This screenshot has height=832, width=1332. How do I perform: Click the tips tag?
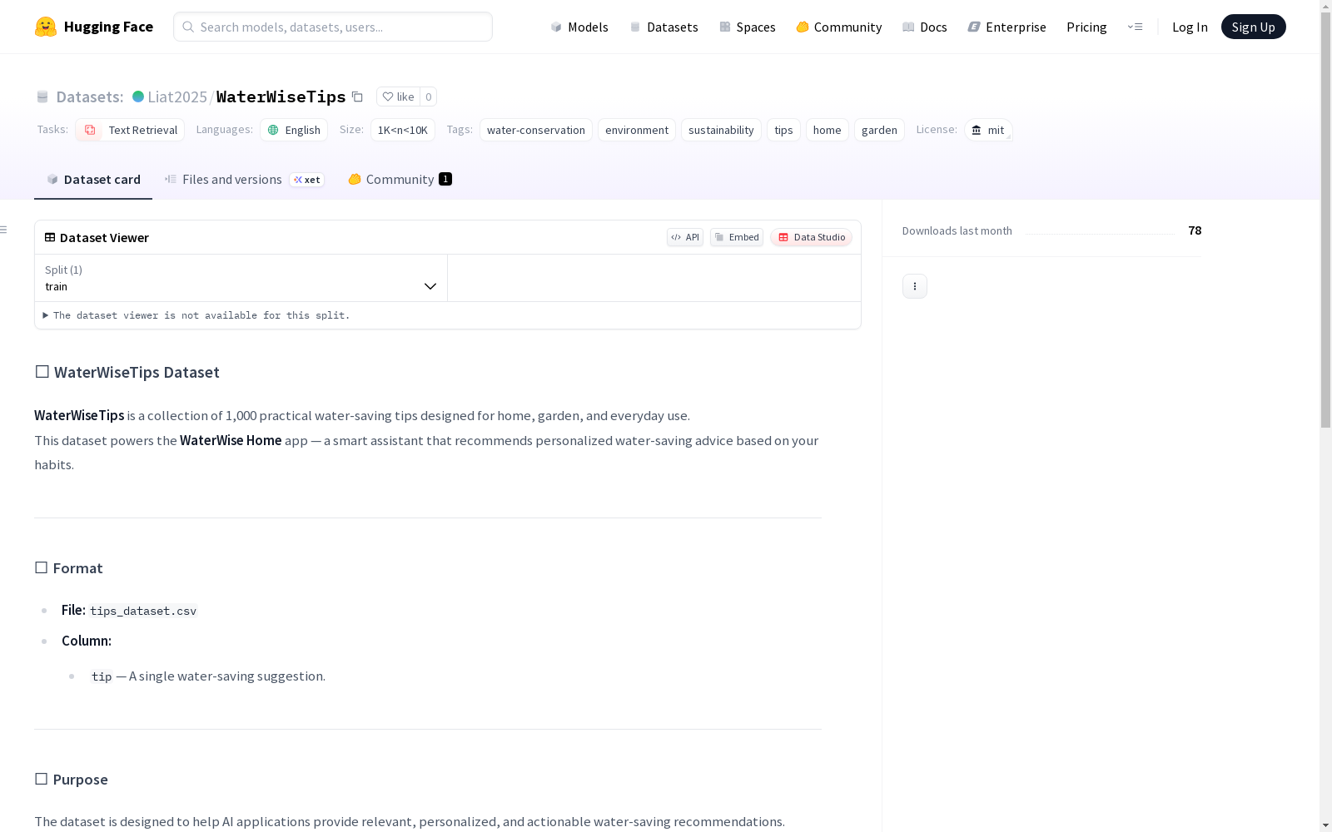tap(783, 130)
